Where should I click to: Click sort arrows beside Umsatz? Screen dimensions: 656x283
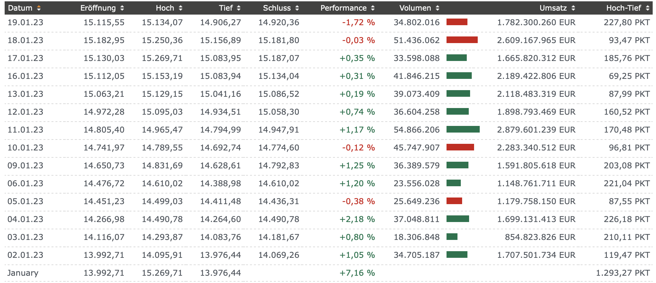point(573,8)
